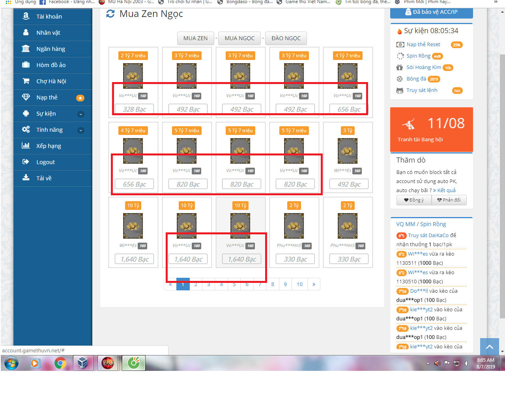
Task: Show more bookmarks with the chevron
Action: 496,2
